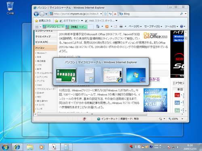
Task: Click the Office 2010 logo image
Action: [156, 35]
